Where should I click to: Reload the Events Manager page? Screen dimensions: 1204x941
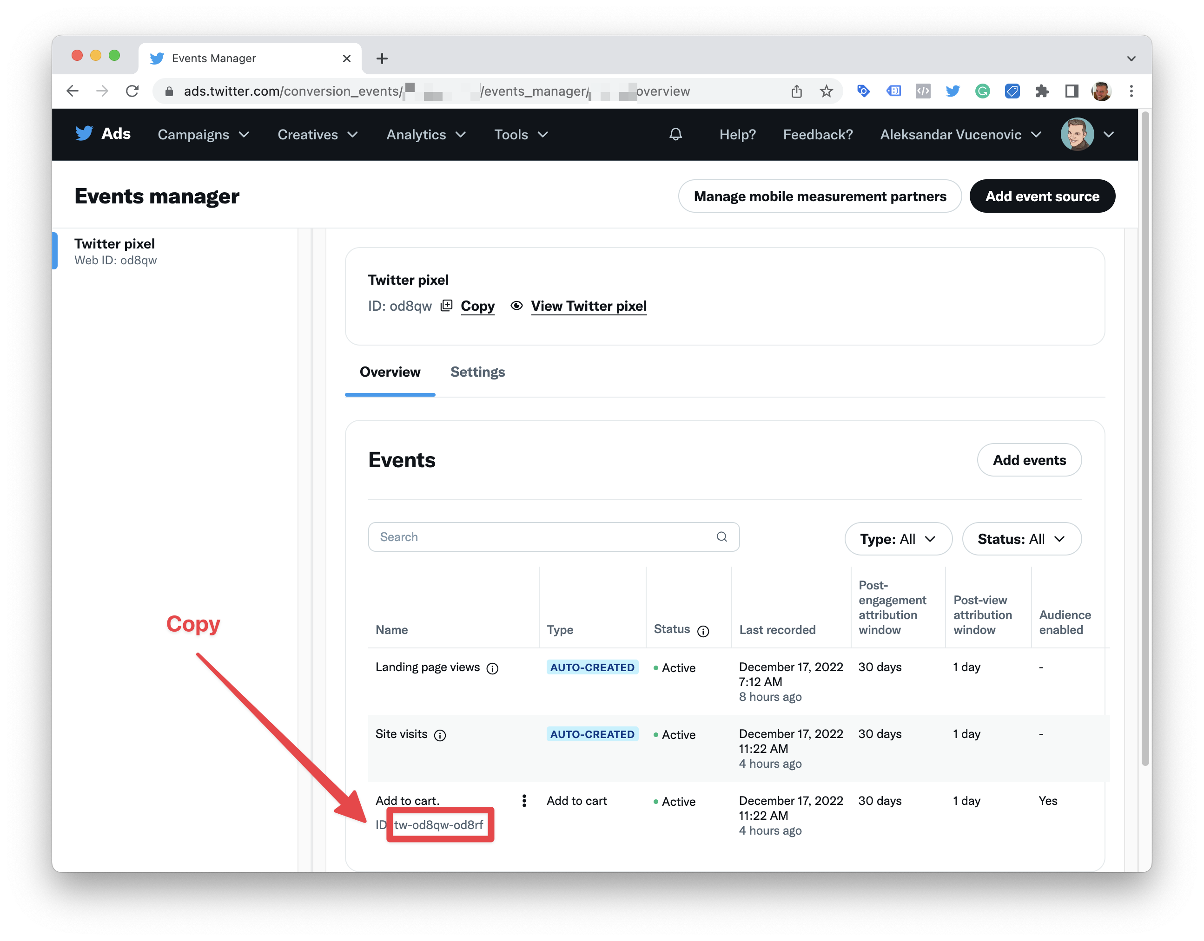pyautogui.click(x=132, y=91)
